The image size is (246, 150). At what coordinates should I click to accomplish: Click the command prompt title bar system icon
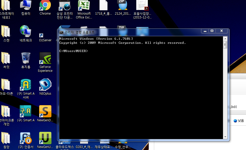(x=61, y=33)
